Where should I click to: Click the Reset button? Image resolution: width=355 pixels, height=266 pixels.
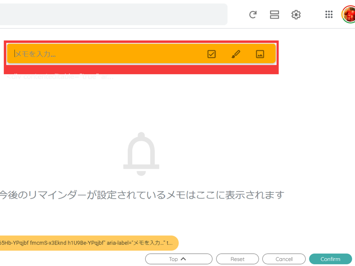(x=238, y=259)
